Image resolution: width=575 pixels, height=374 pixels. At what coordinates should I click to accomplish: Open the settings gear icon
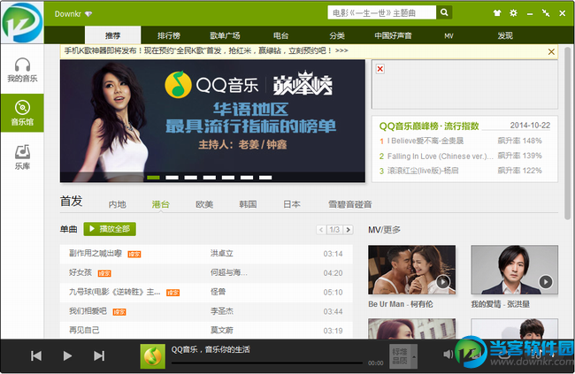coord(513,13)
